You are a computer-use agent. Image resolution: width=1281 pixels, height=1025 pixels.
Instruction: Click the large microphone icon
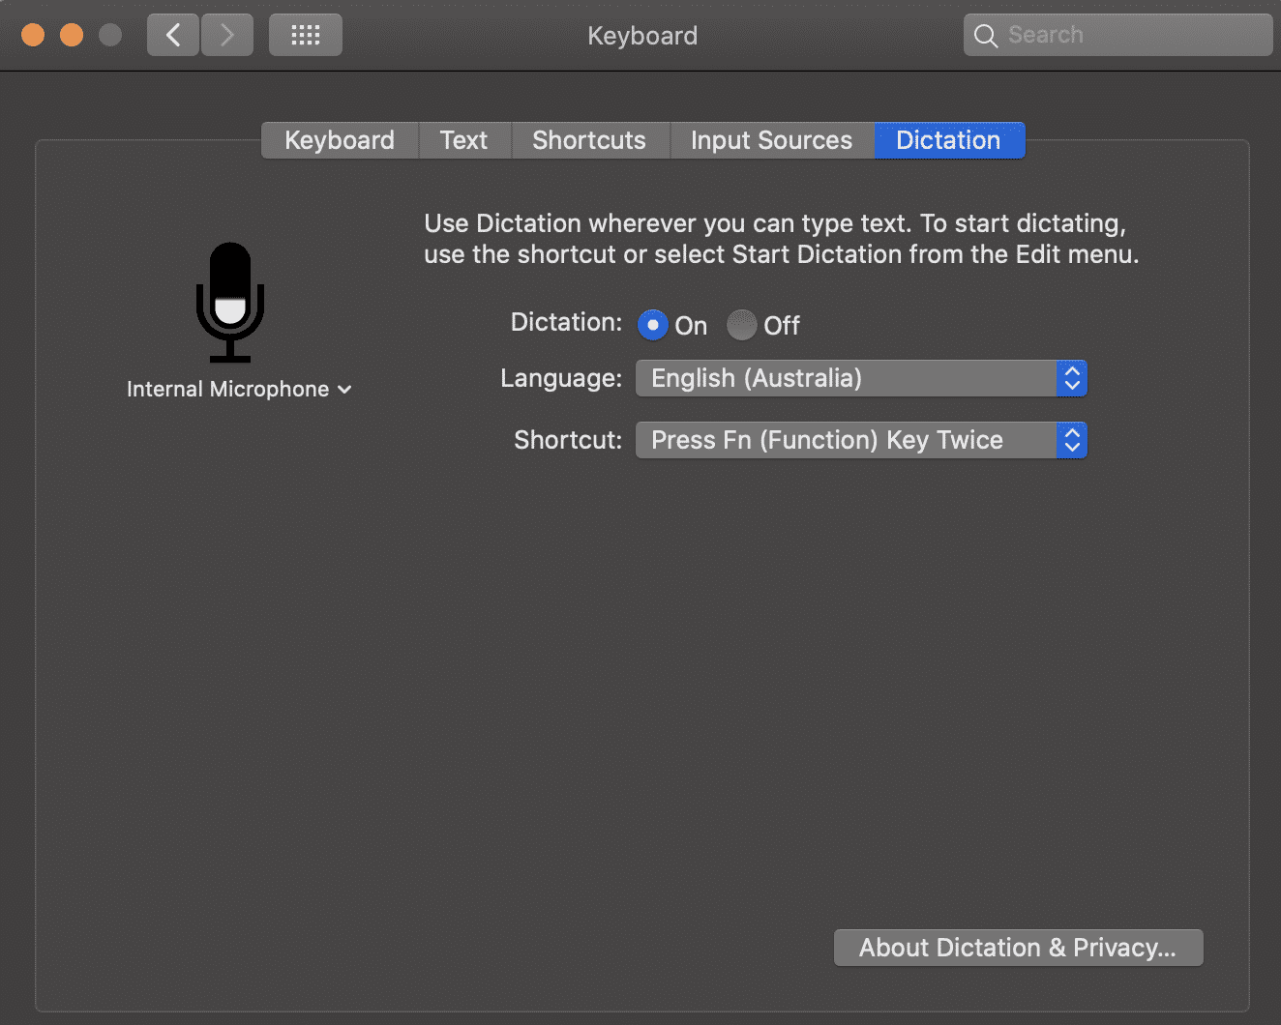pyautogui.click(x=230, y=302)
